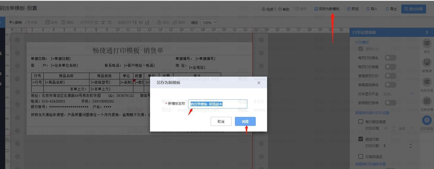This screenshot has width=434, height=169.
Task: Align elements to the bottom vertically
Action: point(147,22)
